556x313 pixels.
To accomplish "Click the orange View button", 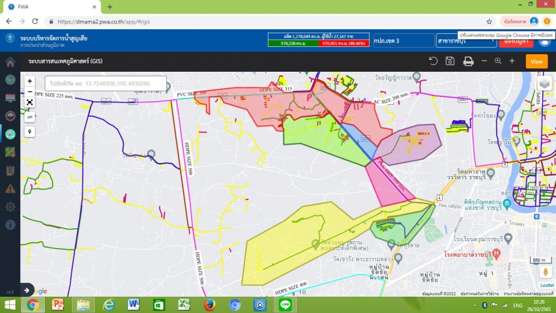I will 536,61.
